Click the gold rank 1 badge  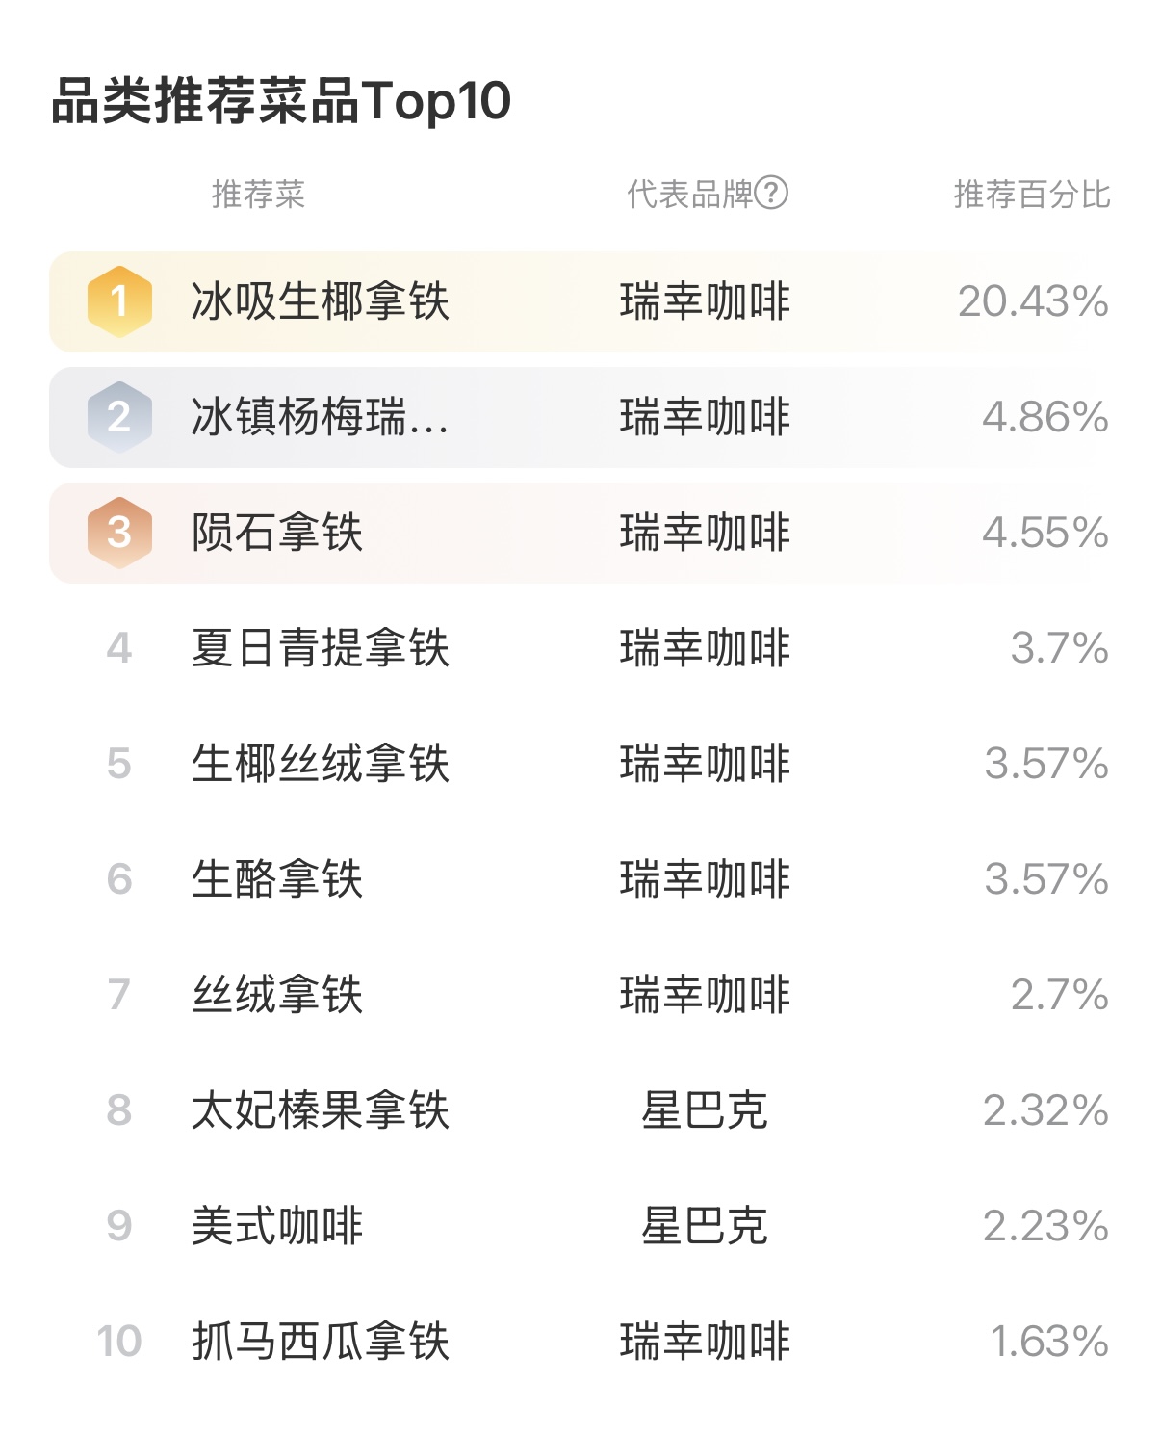pyautogui.click(x=119, y=301)
